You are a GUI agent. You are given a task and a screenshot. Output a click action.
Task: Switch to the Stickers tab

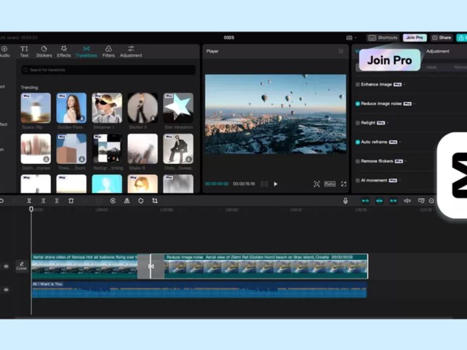[x=44, y=51]
